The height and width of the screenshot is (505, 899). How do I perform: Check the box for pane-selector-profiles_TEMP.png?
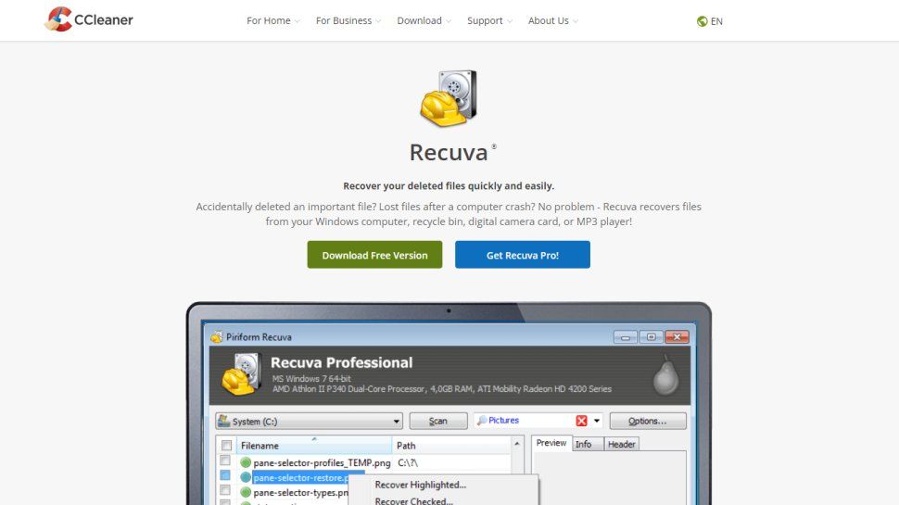pyautogui.click(x=225, y=461)
